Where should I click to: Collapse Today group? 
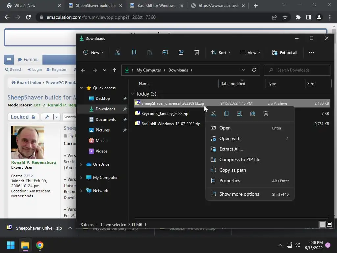(133, 94)
